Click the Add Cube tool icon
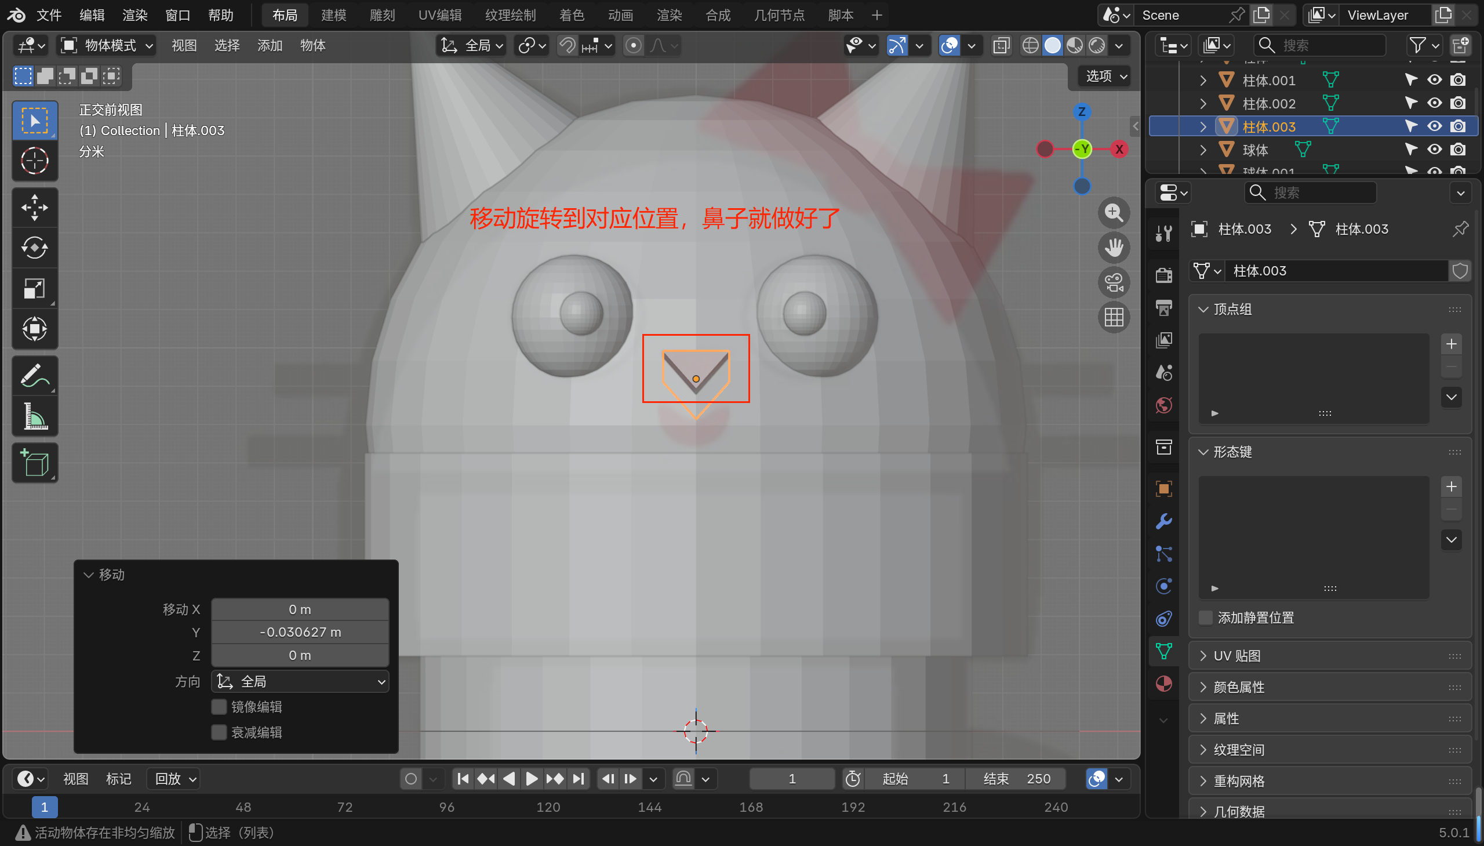Screen dimensions: 1484x846 coord(34,463)
